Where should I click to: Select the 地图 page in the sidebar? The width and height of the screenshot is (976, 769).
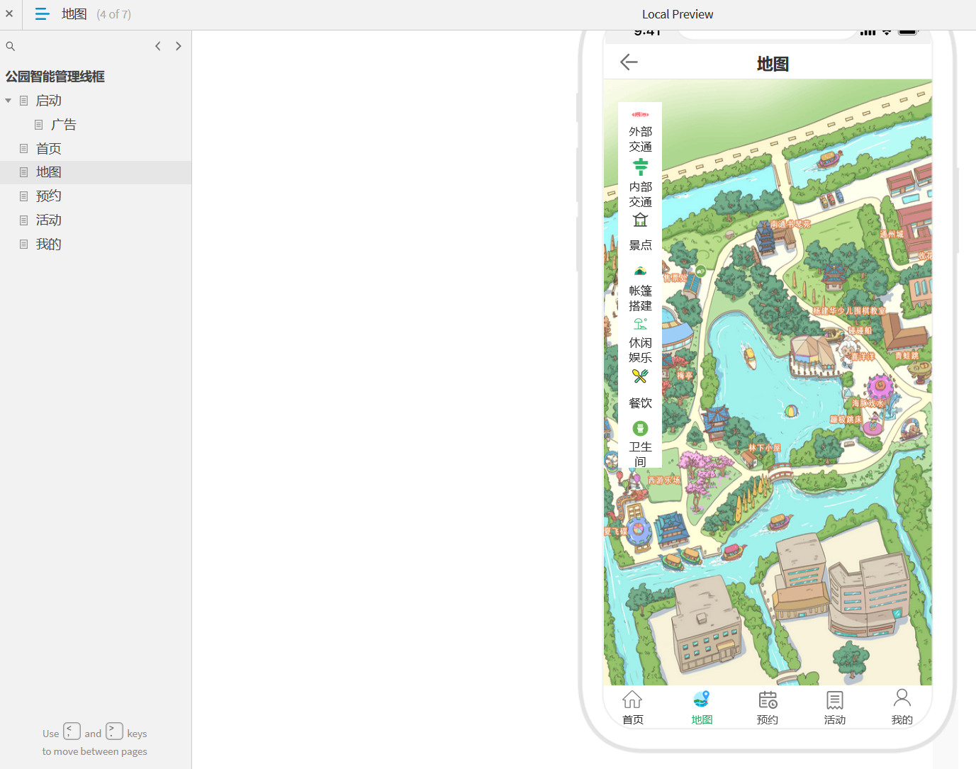(x=48, y=172)
